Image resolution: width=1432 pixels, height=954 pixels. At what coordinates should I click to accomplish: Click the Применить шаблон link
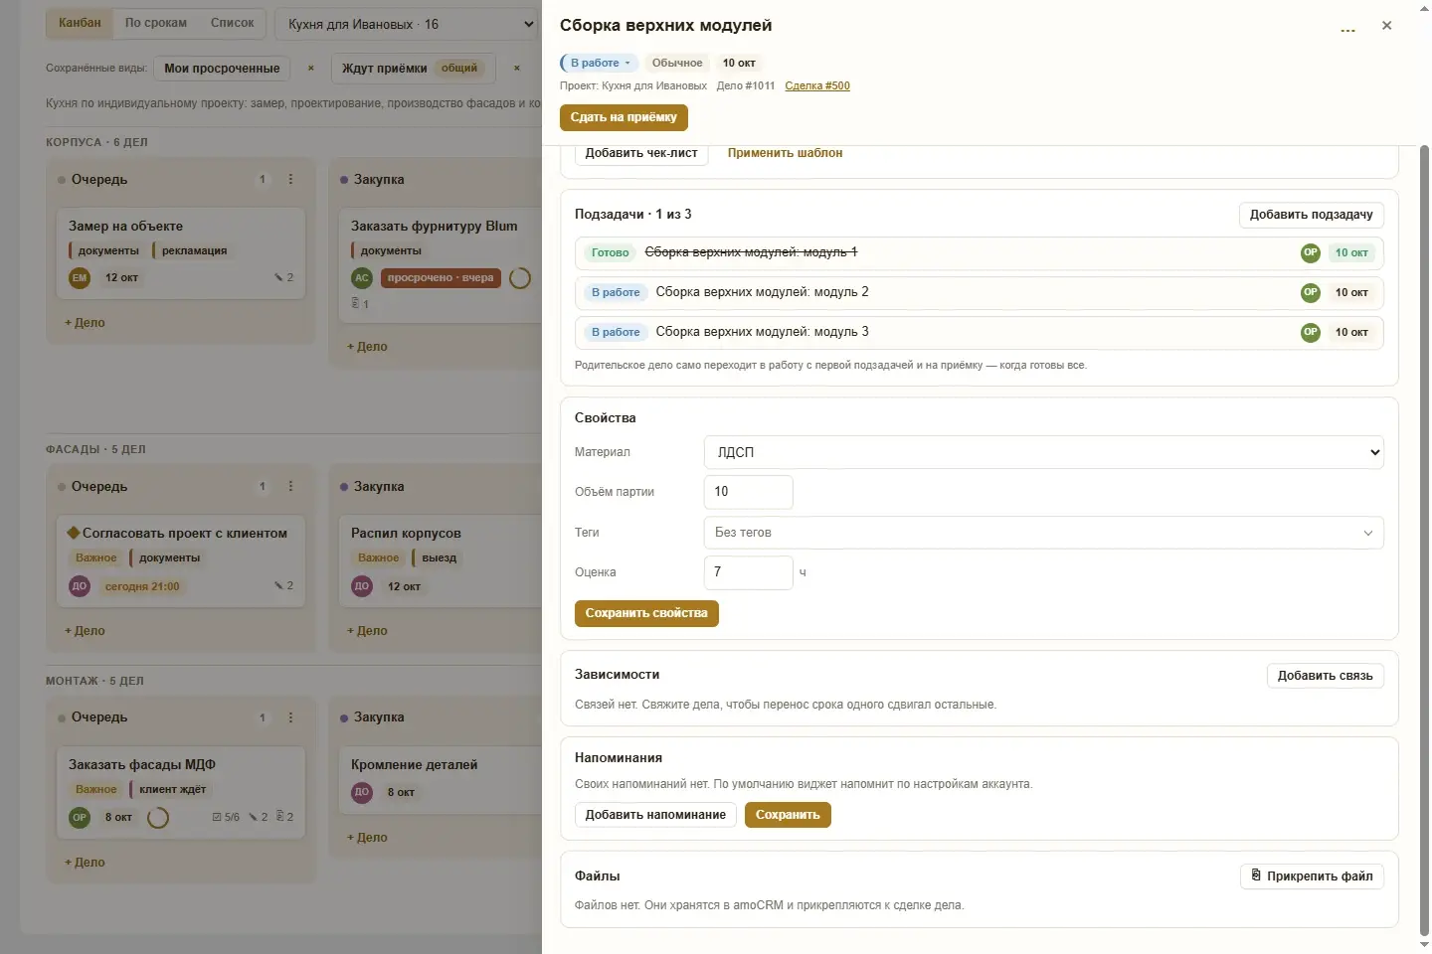785,153
